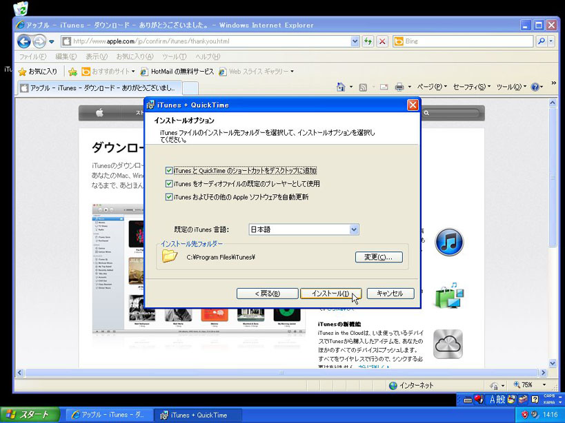Image resolution: width=565 pixels, height=423 pixels.
Task: Click the red stop loading icon
Action: pyautogui.click(x=382, y=41)
